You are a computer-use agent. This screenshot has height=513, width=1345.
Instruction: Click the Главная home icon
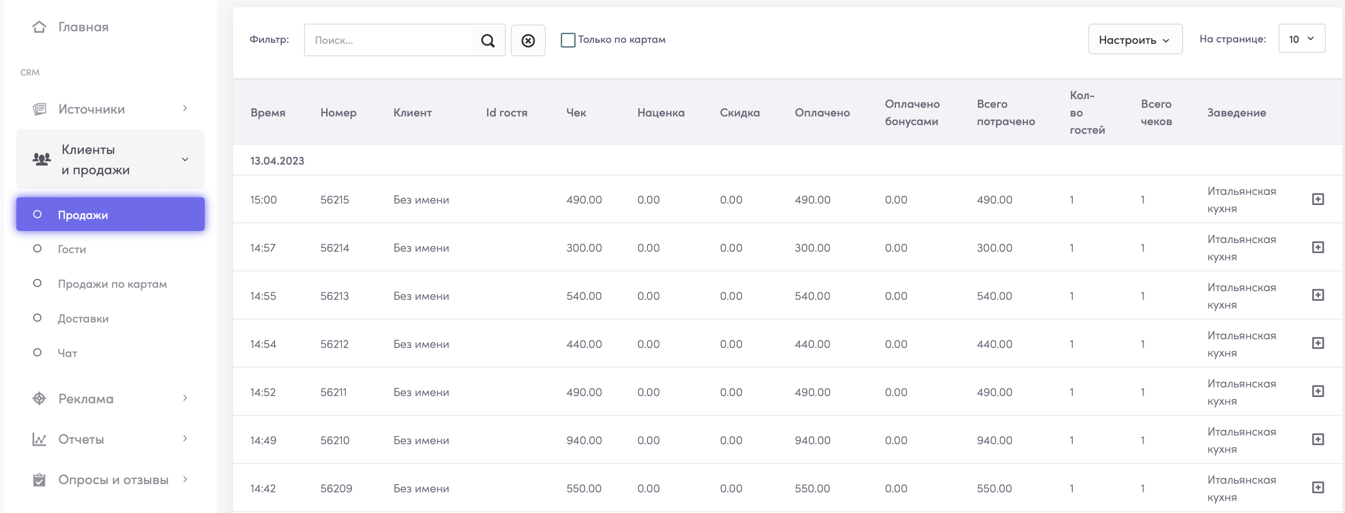coord(39,26)
